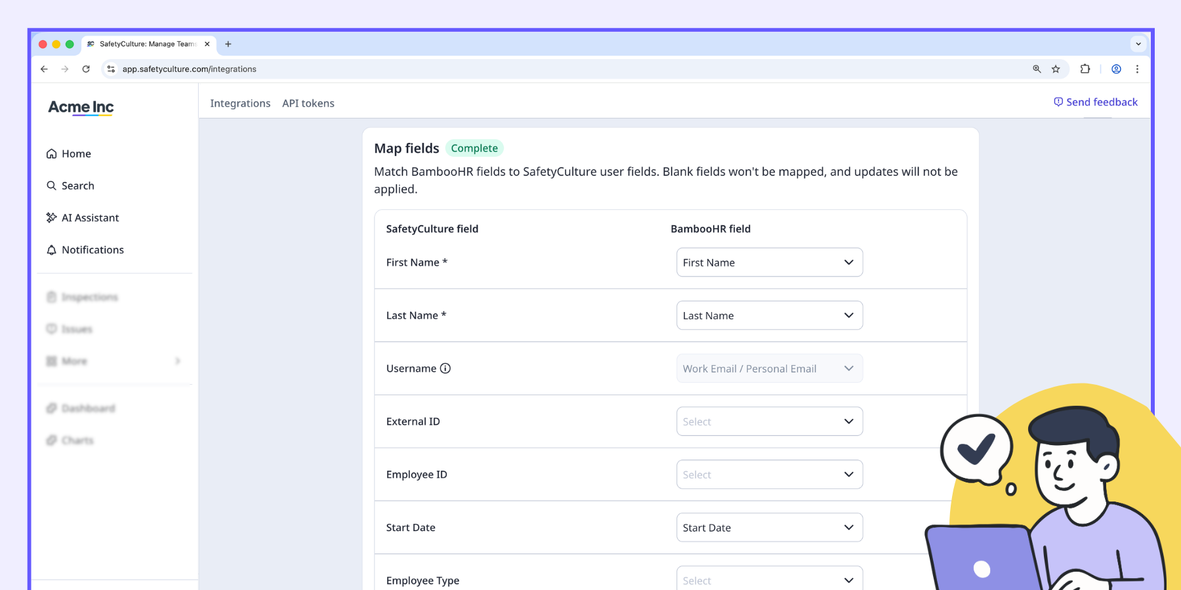
Task: Open the browser profile icon
Action: coord(1116,69)
